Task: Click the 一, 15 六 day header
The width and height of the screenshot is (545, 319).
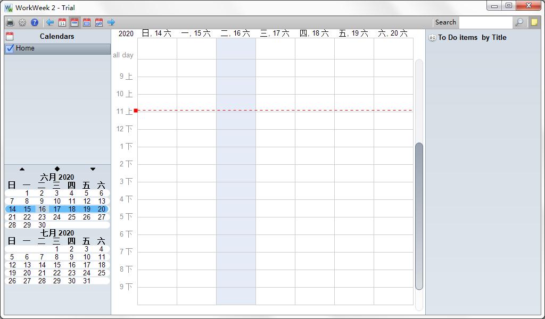Action: coord(196,33)
